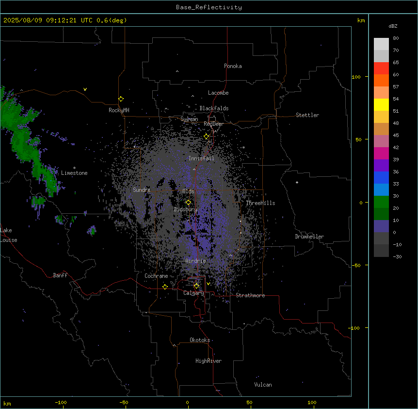Click the Base_Reflectivity title text
This screenshot has height=409, width=418.
point(209,7)
